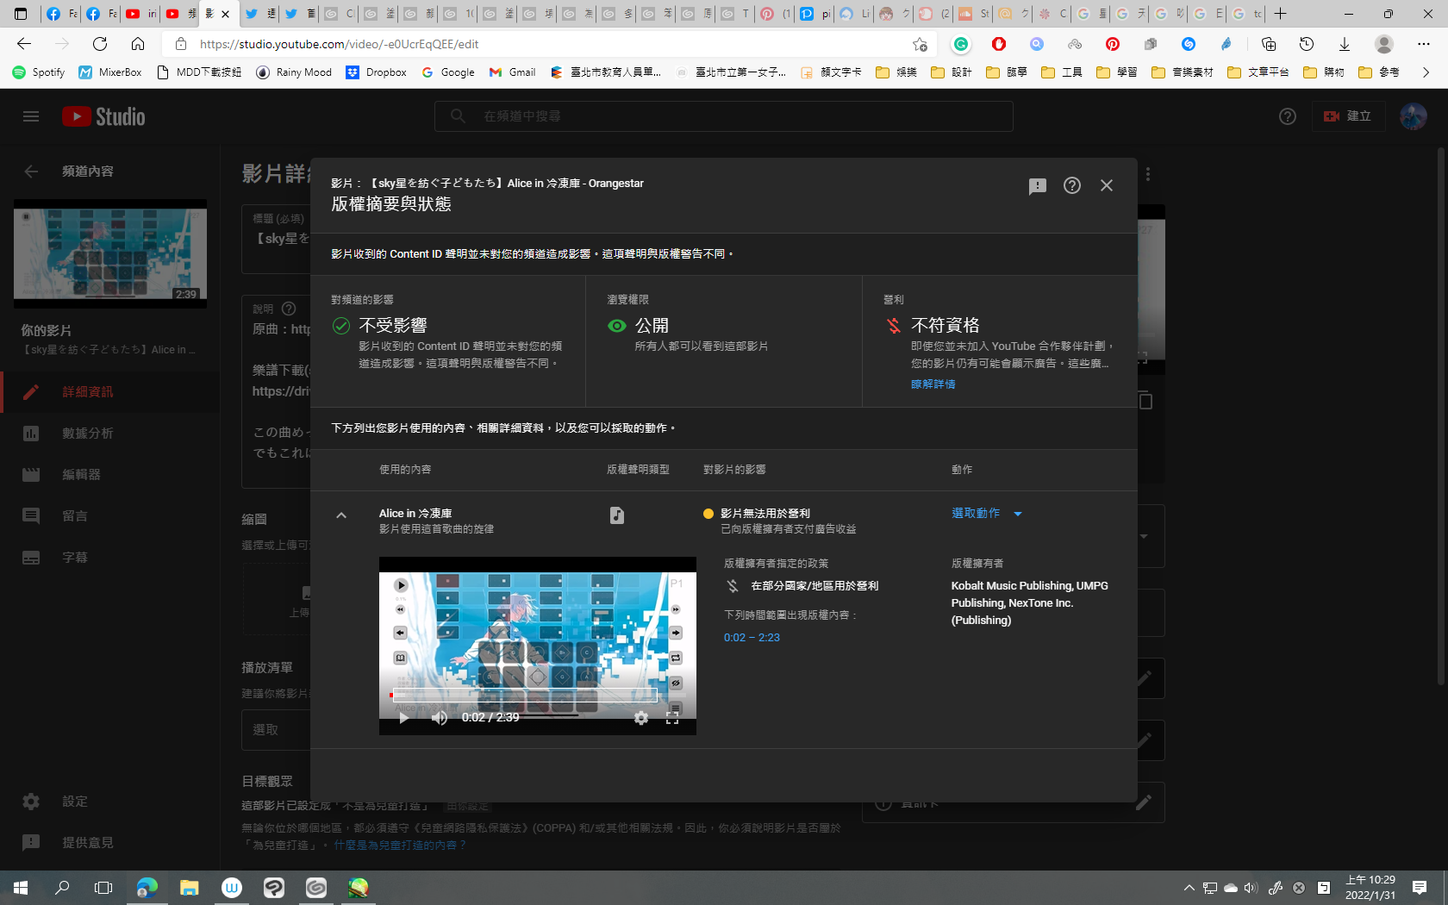Open help icon in copyright dialog
This screenshot has height=905, width=1448.
[x=1072, y=185]
